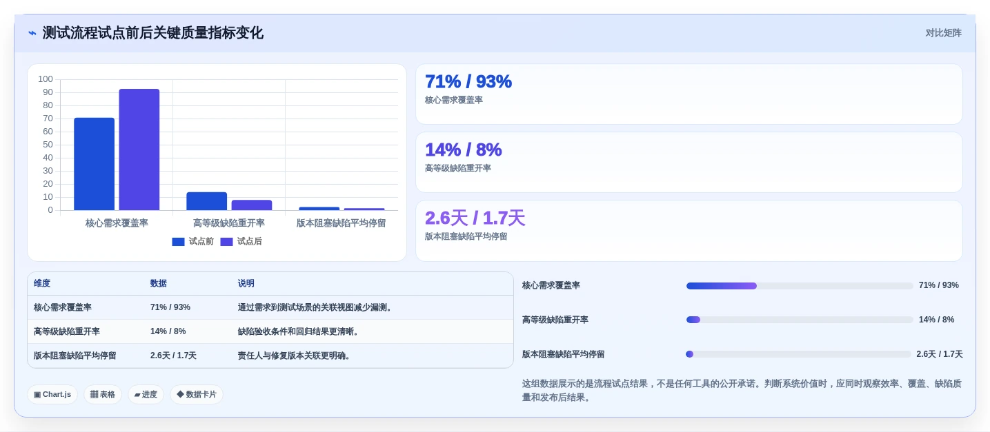The height and width of the screenshot is (432, 990).
Task: Click the 版本阻塞缺陷平均停留 chart axis label
Action: (341, 223)
